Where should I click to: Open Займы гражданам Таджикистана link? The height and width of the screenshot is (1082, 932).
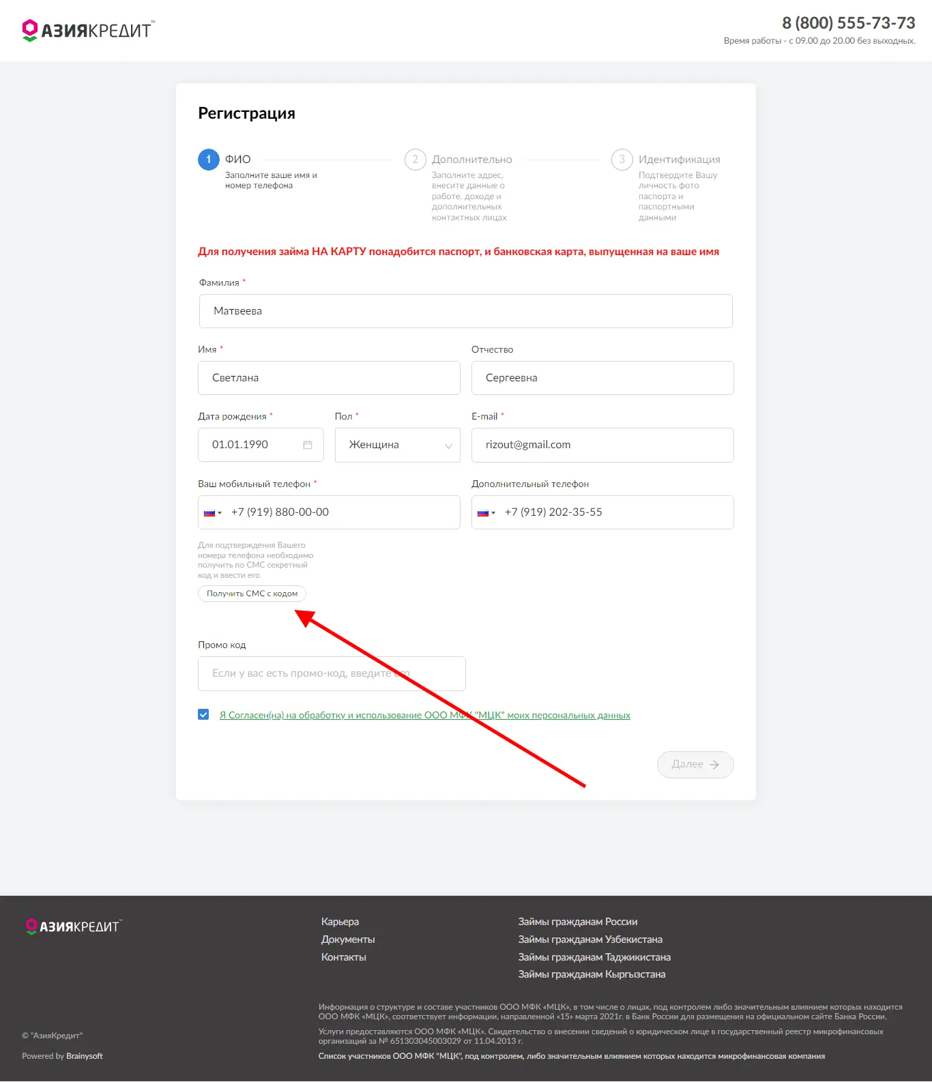(594, 957)
